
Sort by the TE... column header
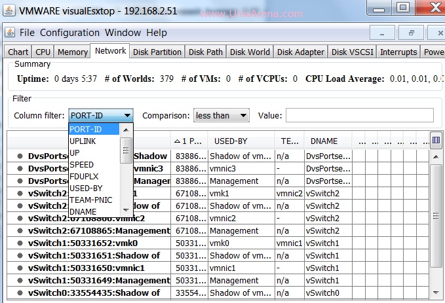(x=290, y=141)
